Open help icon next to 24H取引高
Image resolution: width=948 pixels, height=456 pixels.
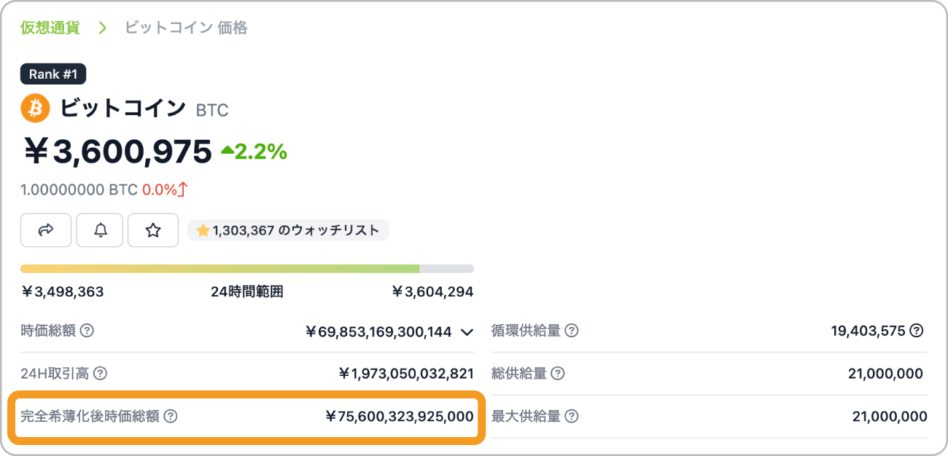click(101, 374)
